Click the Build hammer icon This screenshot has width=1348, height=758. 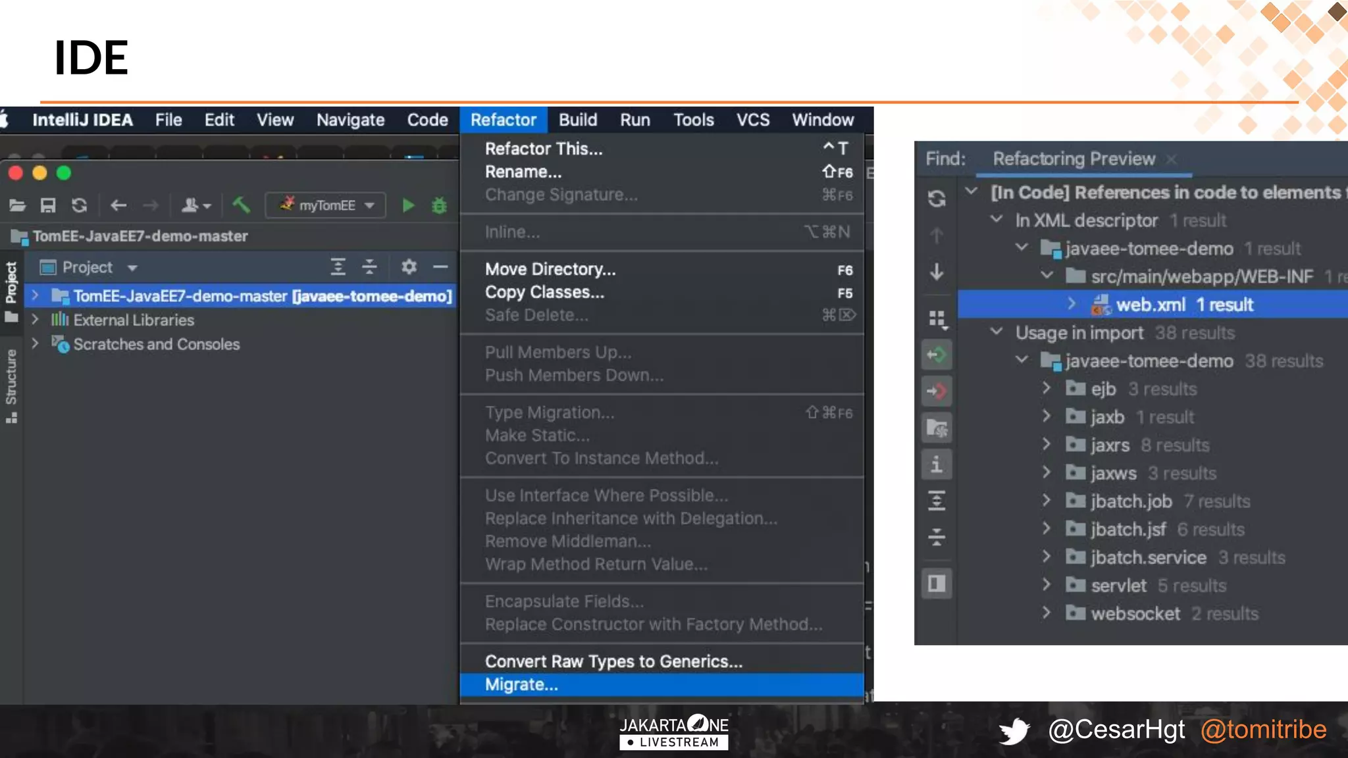pyautogui.click(x=241, y=205)
